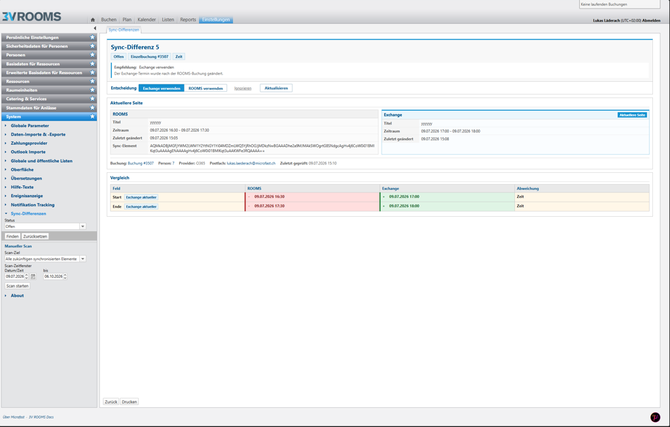Go to the home page icon
Image resolution: width=670 pixels, height=427 pixels.
(93, 20)
